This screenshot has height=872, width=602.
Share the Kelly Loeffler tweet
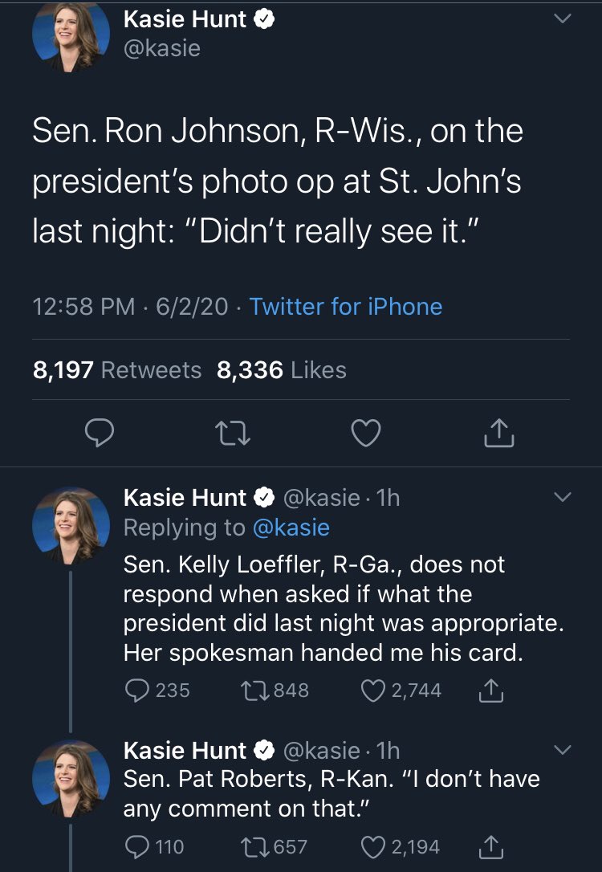coord(492,691)
